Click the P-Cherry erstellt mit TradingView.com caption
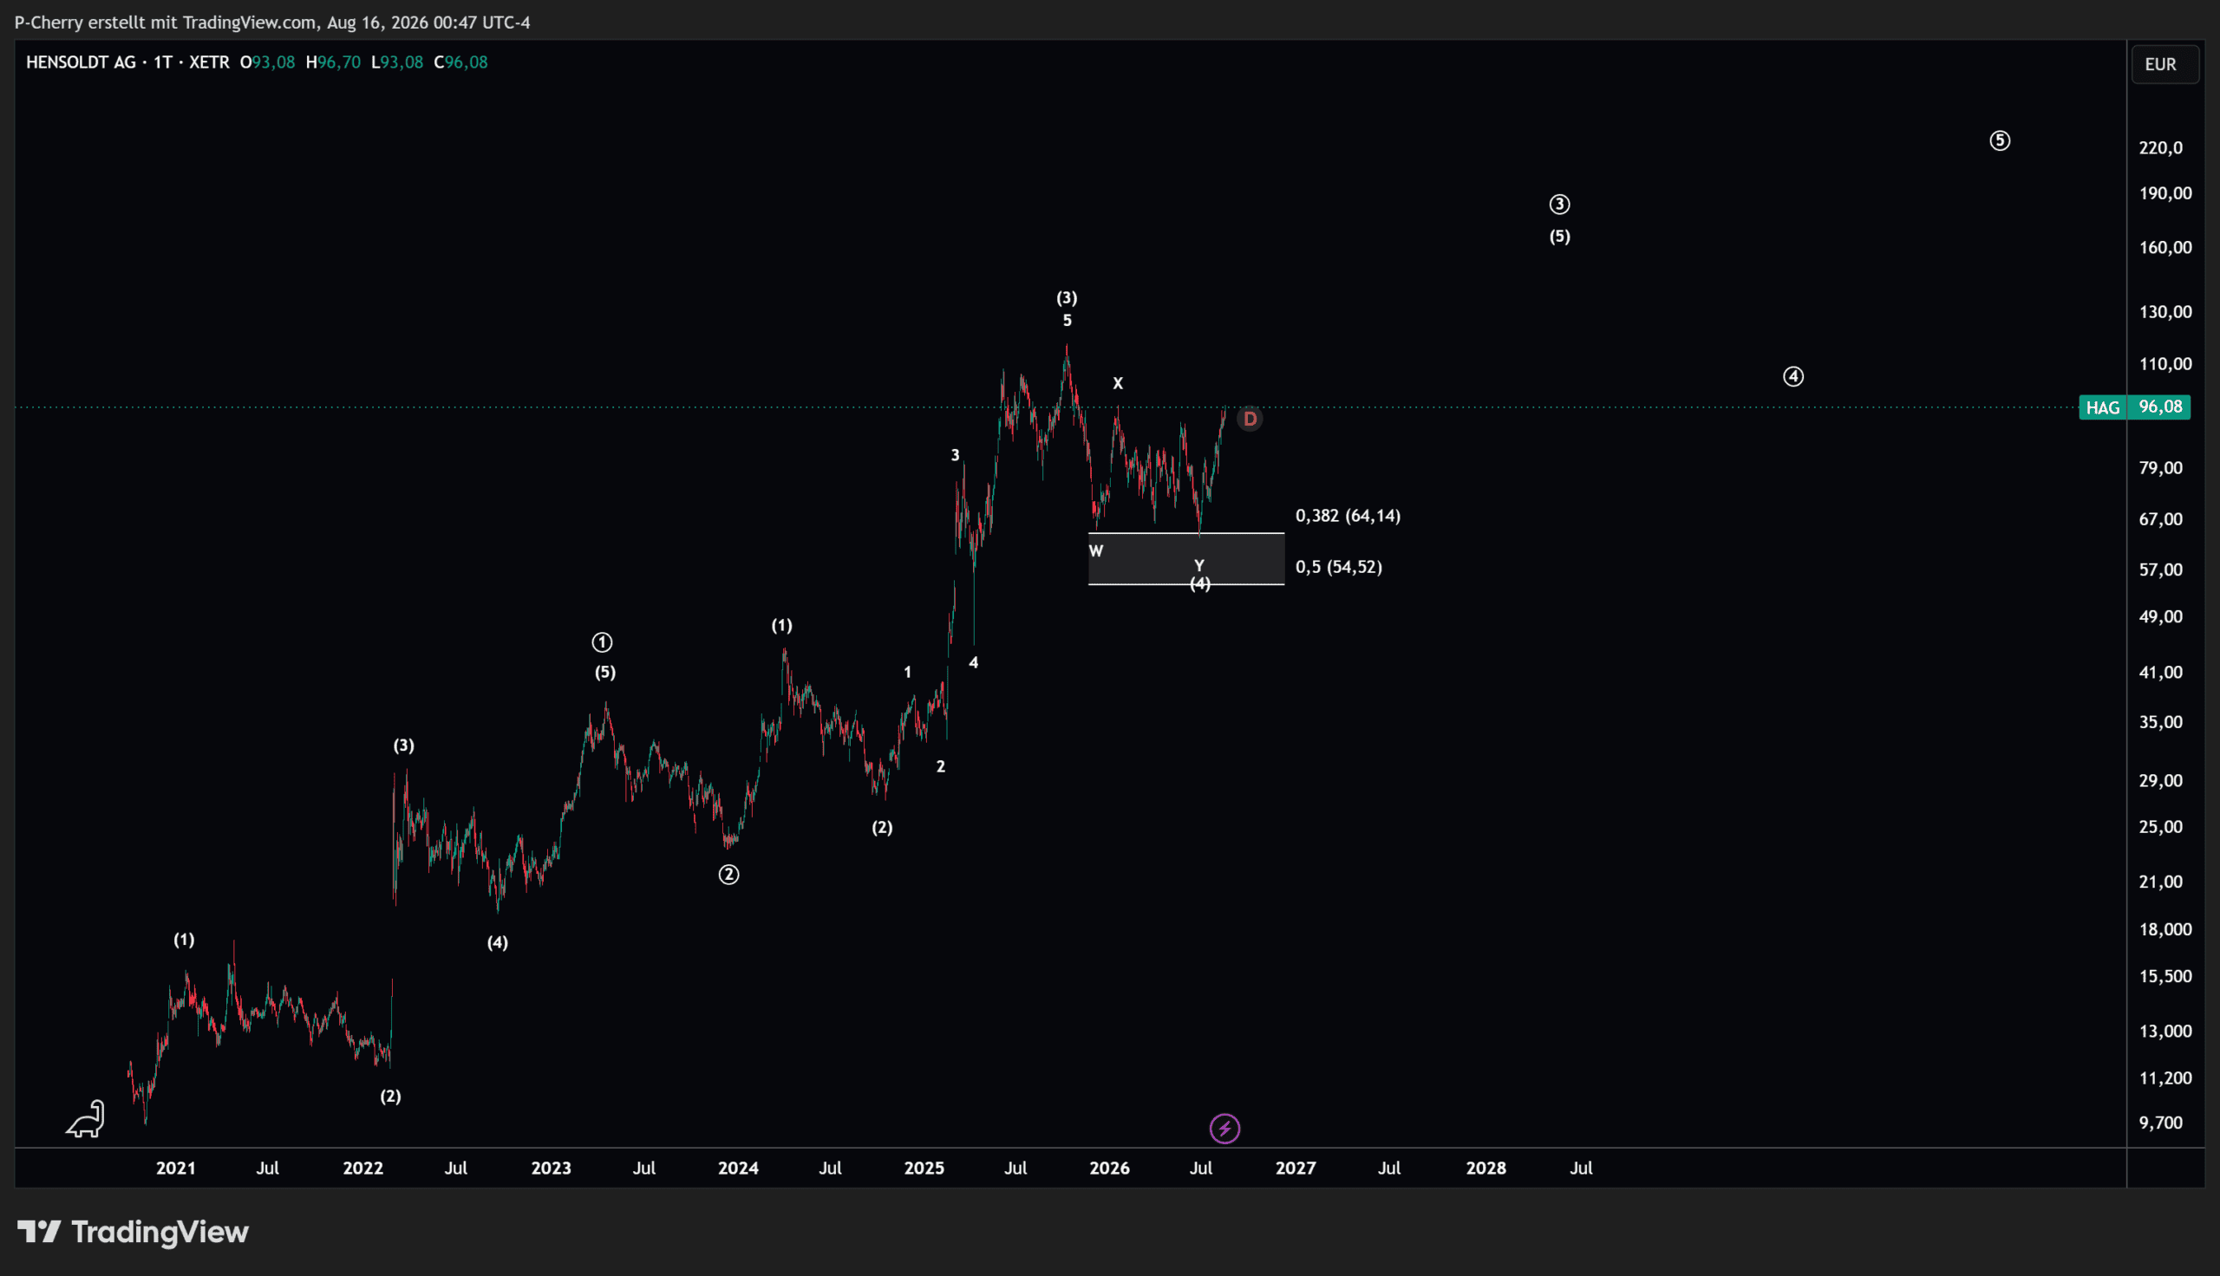The image size is (2220, 1276). coord(272,22)
